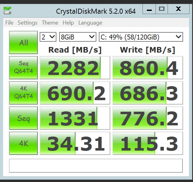Start the Seq Q64T4 test
The width and height of the screenshot is (193, 182).
[23, 68]
